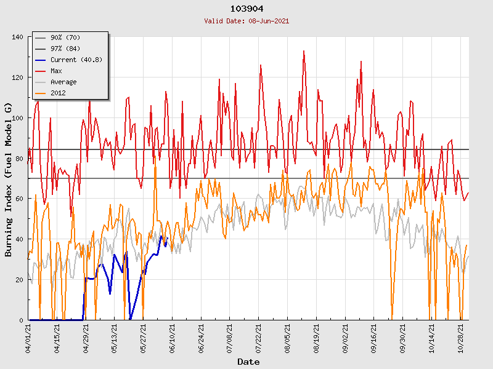Click the 60 value on the y-axis

point(19,199)
